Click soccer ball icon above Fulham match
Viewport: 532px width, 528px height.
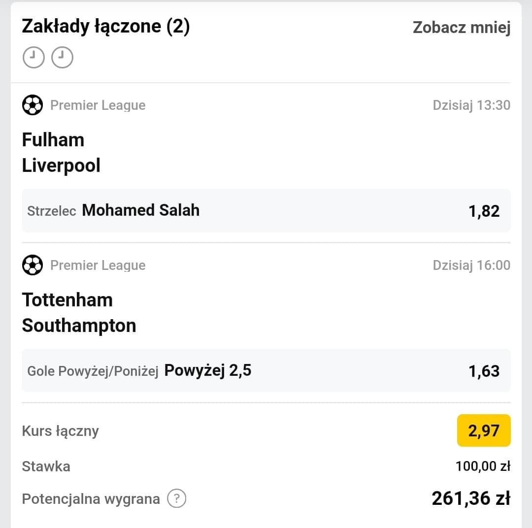tap(33, 105)
